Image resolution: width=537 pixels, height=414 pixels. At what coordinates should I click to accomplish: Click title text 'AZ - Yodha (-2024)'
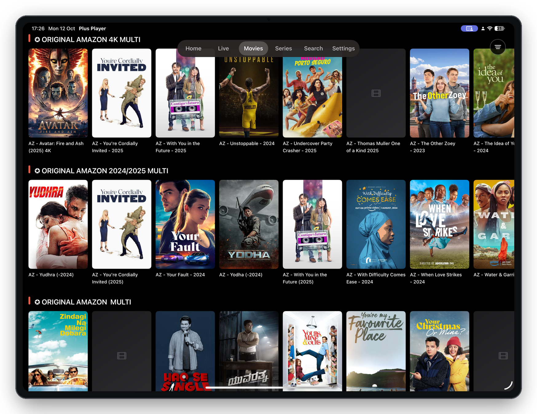(x=241, y=275)
